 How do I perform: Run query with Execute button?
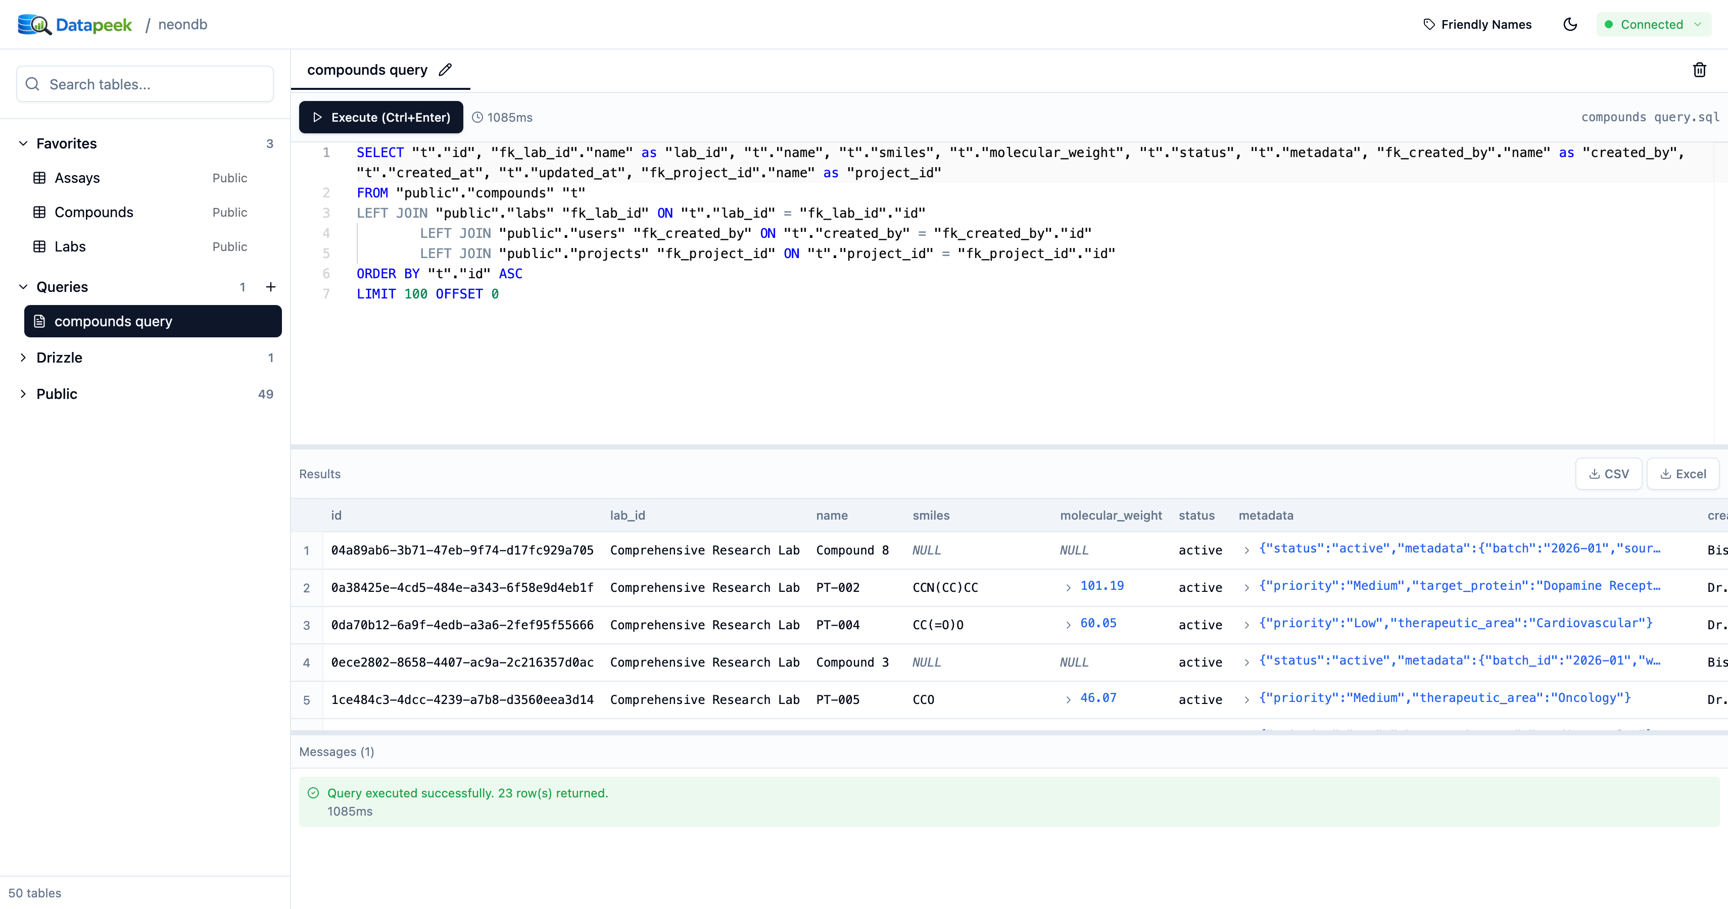(380, 117)
